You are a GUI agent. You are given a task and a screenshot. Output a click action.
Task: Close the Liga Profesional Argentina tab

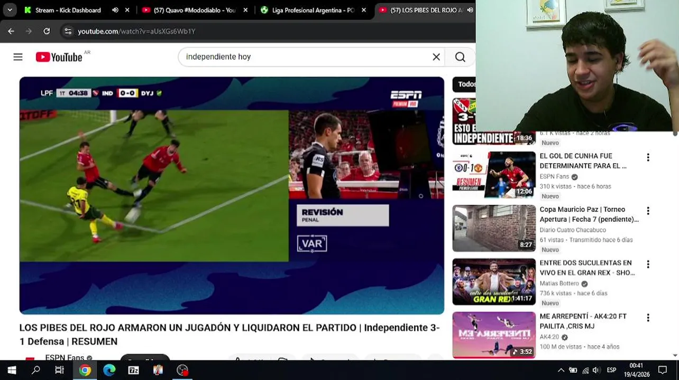pyautogui.click(x=363, y=10)
